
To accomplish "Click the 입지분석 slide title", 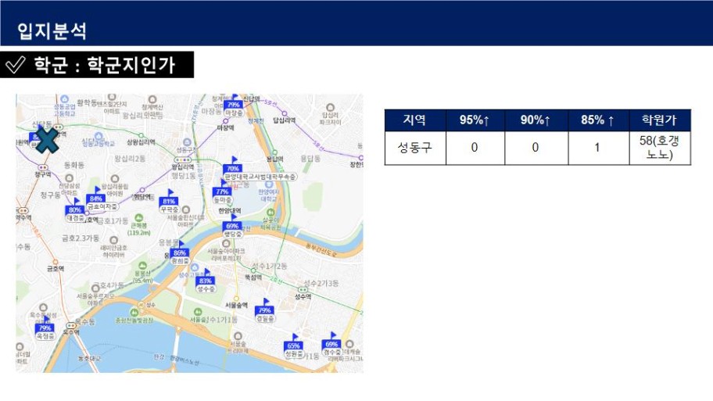I will (52, 31).
